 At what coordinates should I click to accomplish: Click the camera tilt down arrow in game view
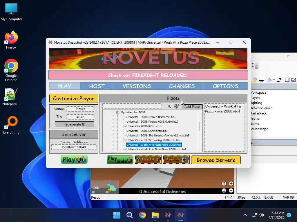point(224,190)
